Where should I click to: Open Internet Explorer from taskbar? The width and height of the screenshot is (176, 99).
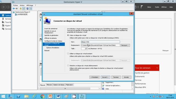coord(34,97)
